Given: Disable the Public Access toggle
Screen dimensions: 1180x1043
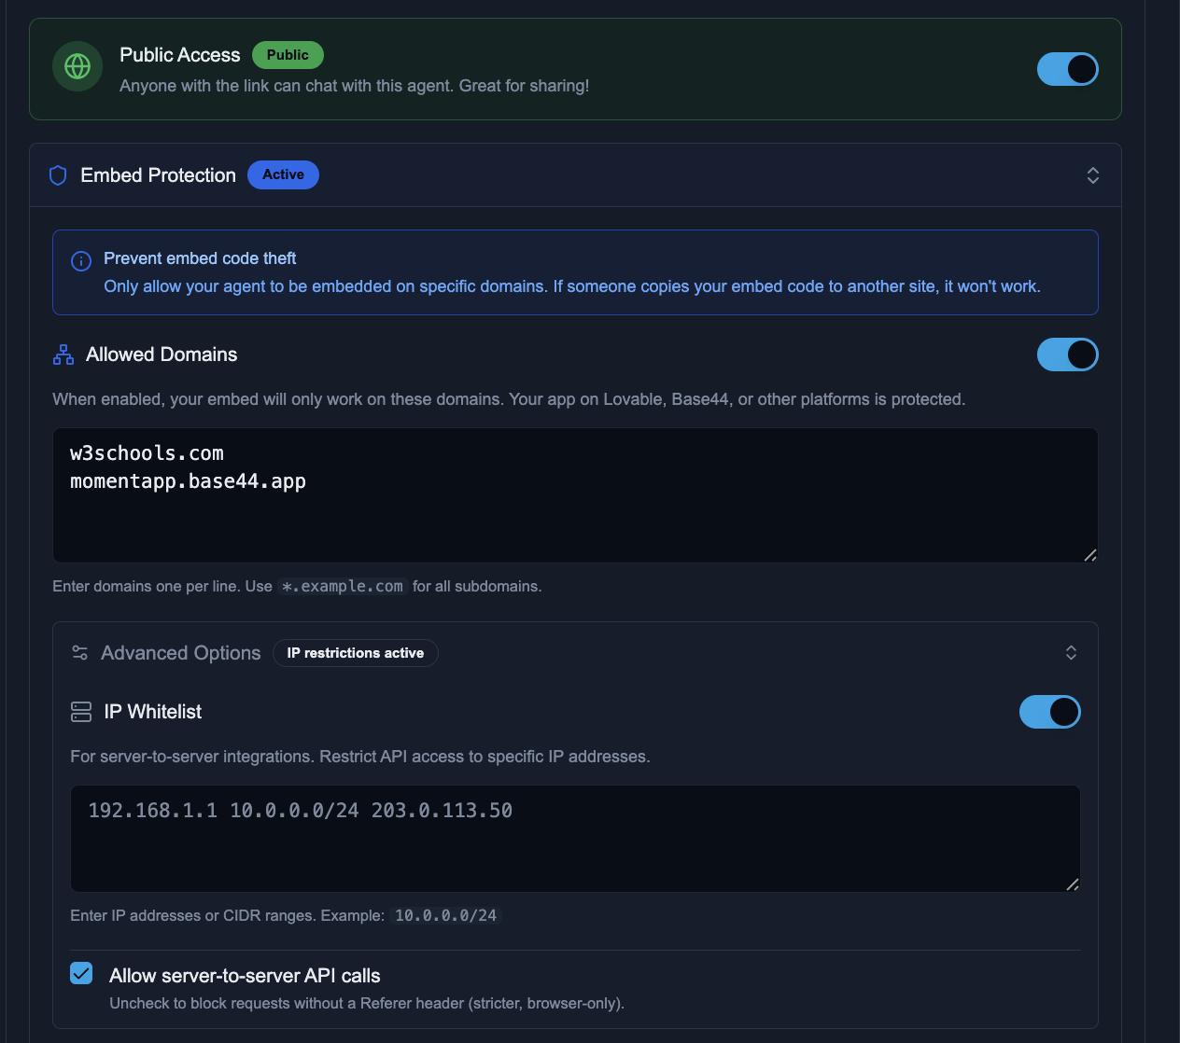Looking at the screenshot, I should pyautogui.click(x=1067, y=69).
